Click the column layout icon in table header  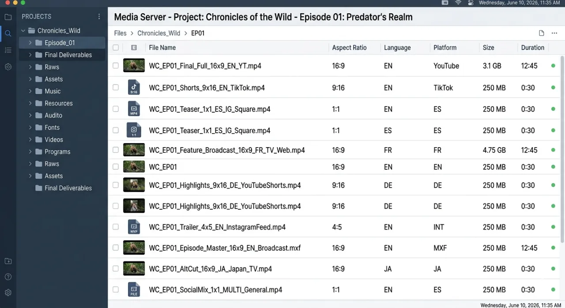coord(134,48)
